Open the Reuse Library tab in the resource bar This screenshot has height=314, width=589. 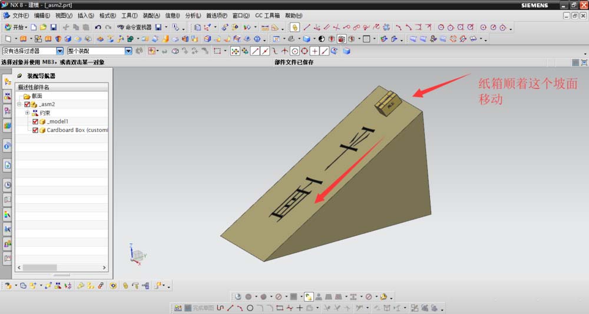(x=7, y=126)
